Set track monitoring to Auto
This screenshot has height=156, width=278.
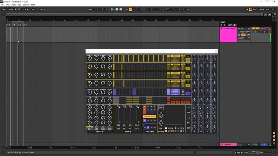point(244,35)
